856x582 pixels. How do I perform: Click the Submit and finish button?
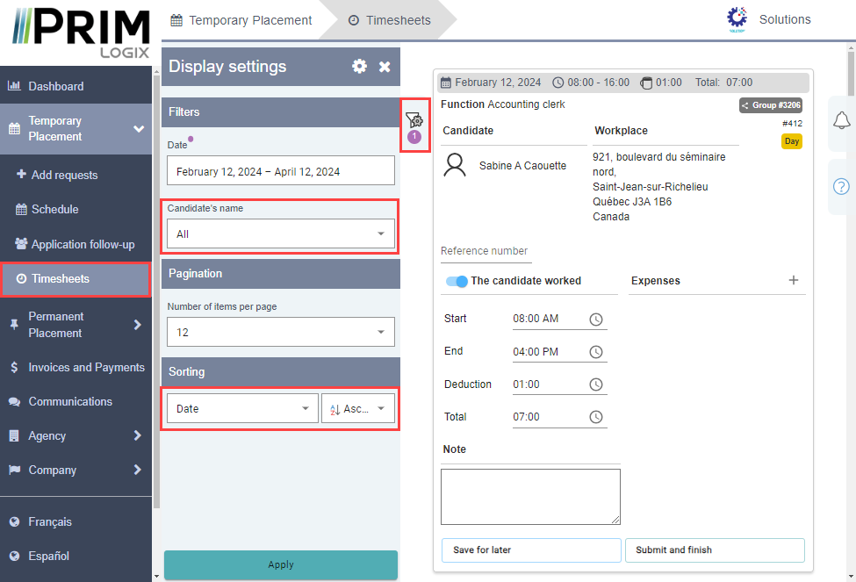(714, 550)
